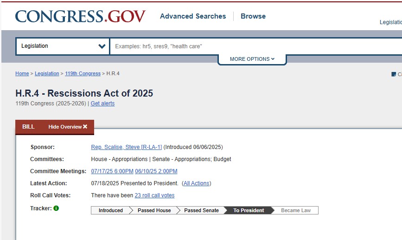View the All Actions link

point(197,183)
